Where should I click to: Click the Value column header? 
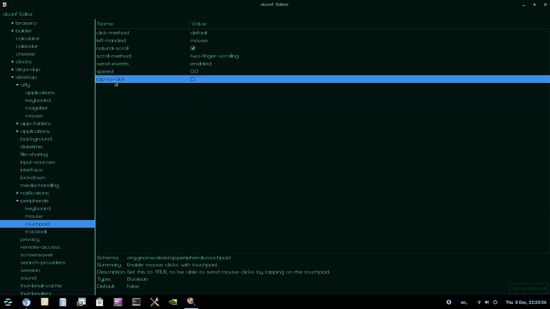[199, 24]
